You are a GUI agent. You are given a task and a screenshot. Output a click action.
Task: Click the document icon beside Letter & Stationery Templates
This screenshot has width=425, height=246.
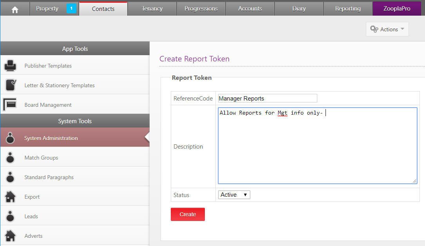11,85
